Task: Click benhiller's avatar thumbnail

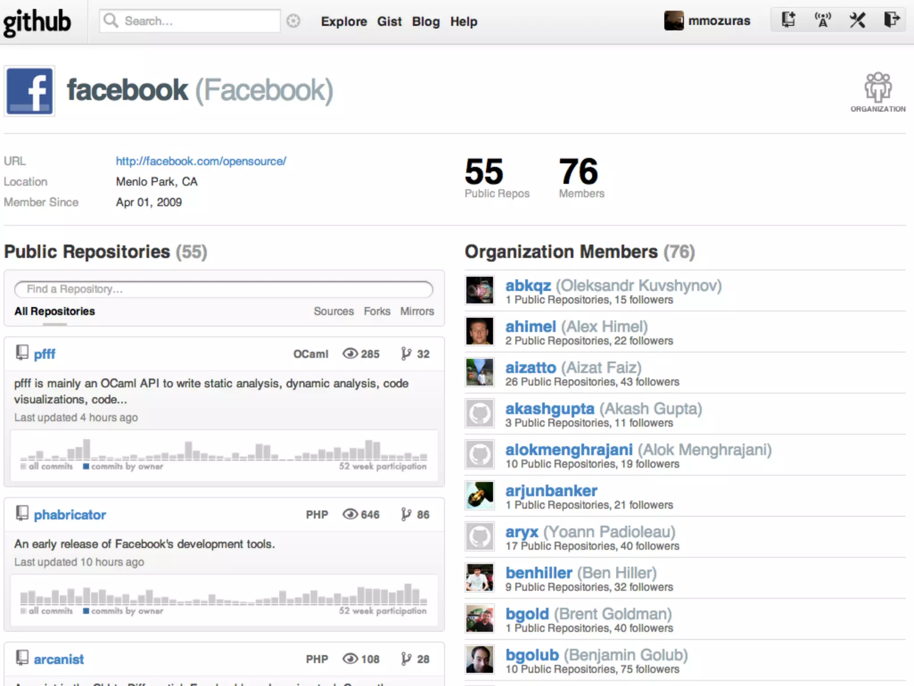Action: point(480,577)
